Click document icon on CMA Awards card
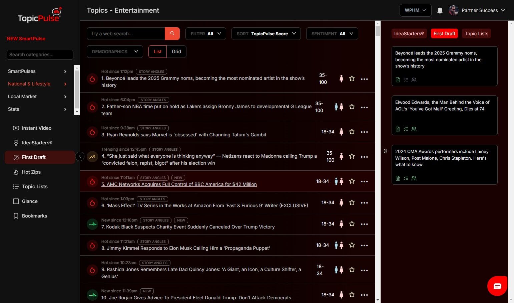Screen dimensions: 514x303 tap(398, 178)
